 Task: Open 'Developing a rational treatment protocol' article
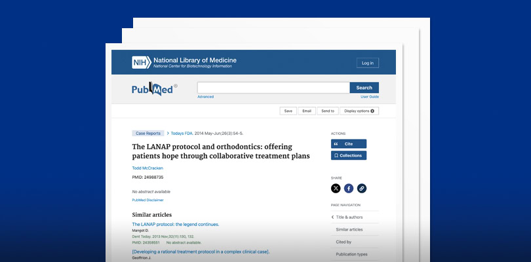click(x=201, y=252)
